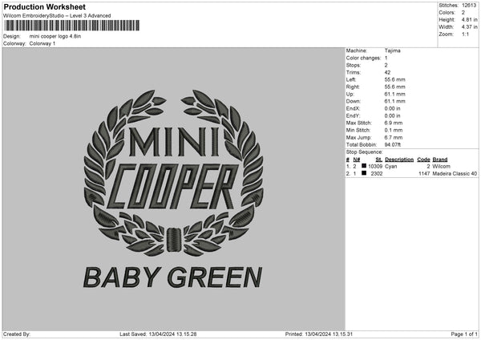Click the 'Production Worksheet' title

pos(44,6)
